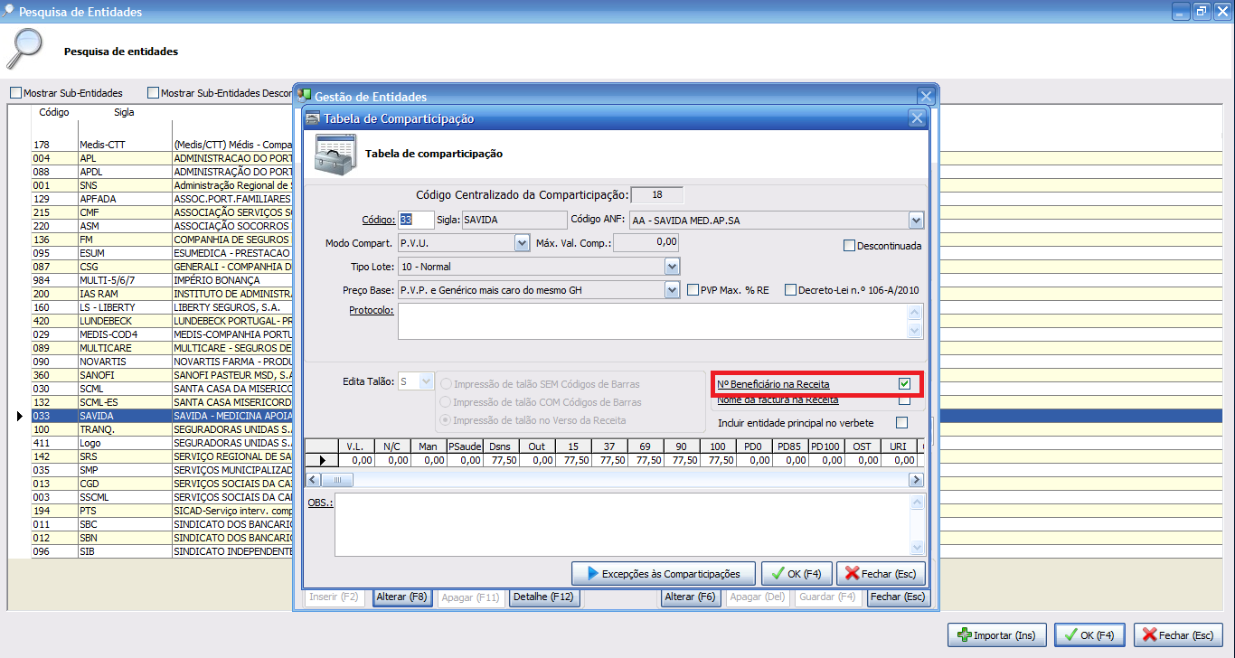This screenshot has width=1235, height=658.
Task: Click the magnifying glass icon in Pesquisa de entidades
Action: coord(25,49)
